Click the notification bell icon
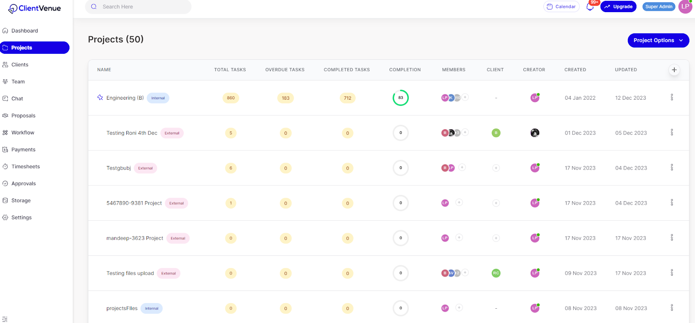Screen dimensions: 695x323 (589, 7)
